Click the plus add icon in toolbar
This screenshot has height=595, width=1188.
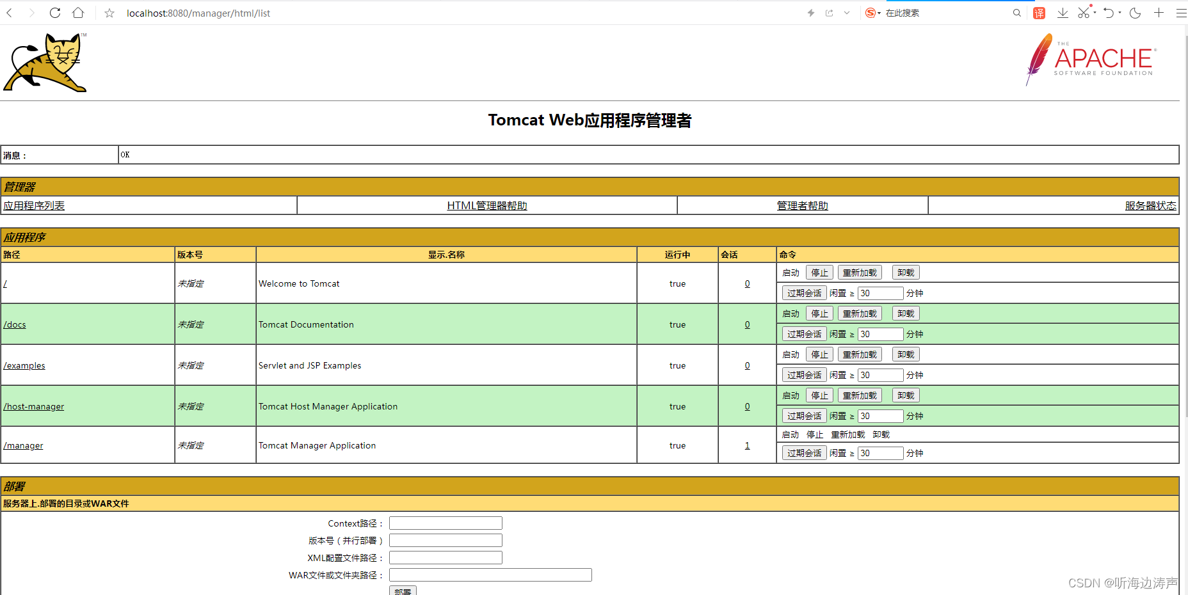1159,13
